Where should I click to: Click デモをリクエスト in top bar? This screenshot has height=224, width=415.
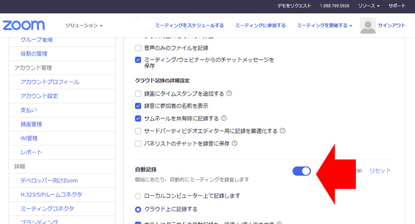point(293,6)
